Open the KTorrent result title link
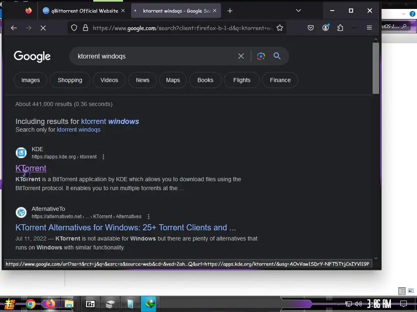 (x=31, y=168)
